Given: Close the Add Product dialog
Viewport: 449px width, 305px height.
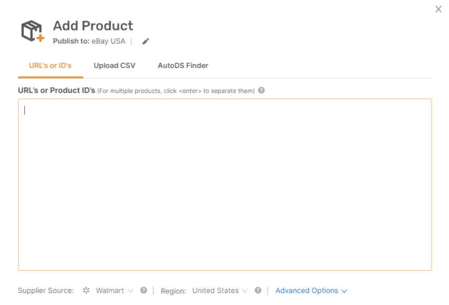Looking at the screenshot, I should click(438, 9).
